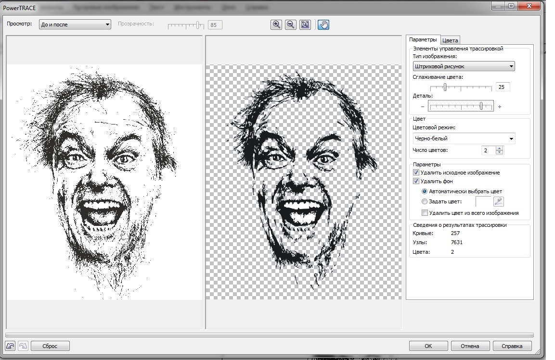Click the zoom in magnifier icon
This screenshot has height=360, width=555.
click(x=276, y=25)
